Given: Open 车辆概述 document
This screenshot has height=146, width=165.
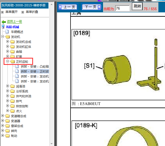Looking at the screenshot, I should pos(17,32).
